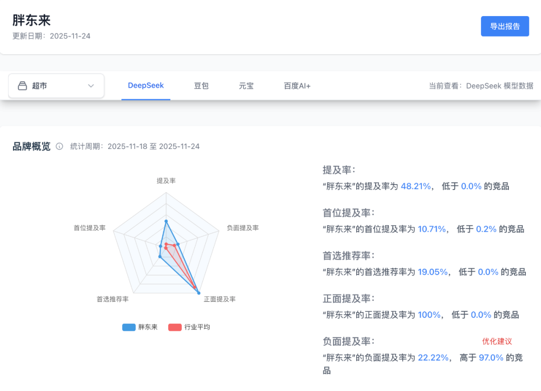Click the 优化建议 link
Viewport: 541px width, 391px height.
497,341
